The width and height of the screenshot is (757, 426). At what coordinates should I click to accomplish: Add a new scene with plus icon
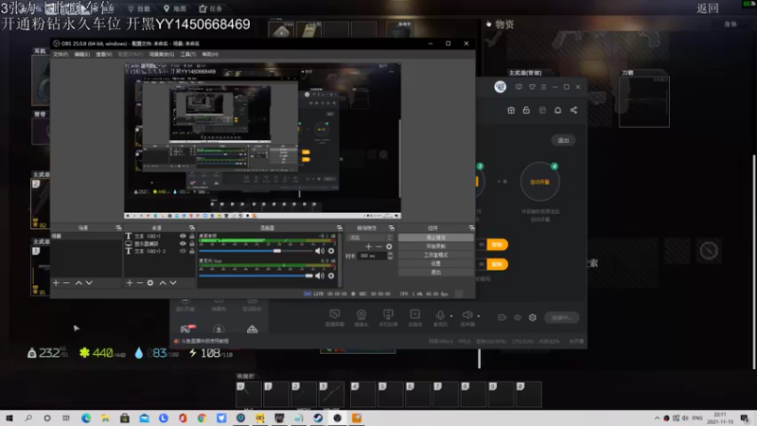56,283
